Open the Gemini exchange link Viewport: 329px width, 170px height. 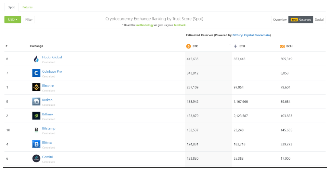click(48, 157)
